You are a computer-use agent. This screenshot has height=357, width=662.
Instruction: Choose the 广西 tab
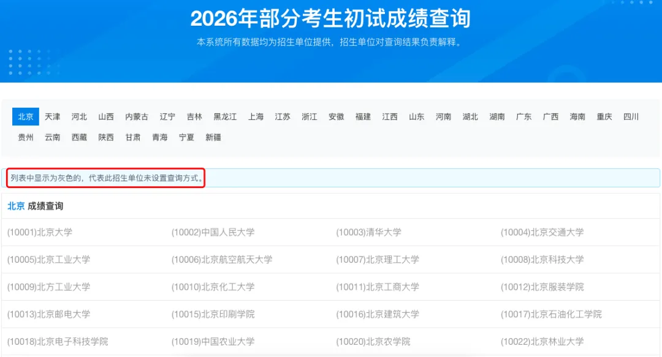click(x=550, y=116)
